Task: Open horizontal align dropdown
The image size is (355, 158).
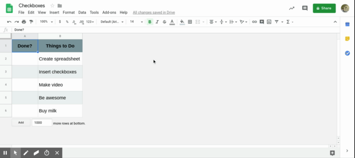Action: click(213, 22)
